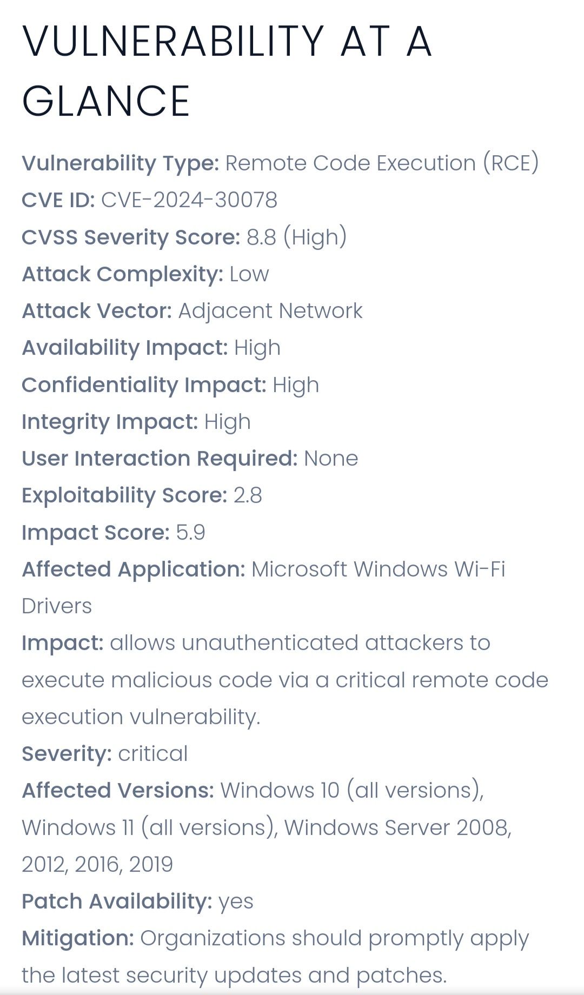Click the 'Affected Versions:' label
This screenshot has width=584, height=995.
[x=118, y=791]
